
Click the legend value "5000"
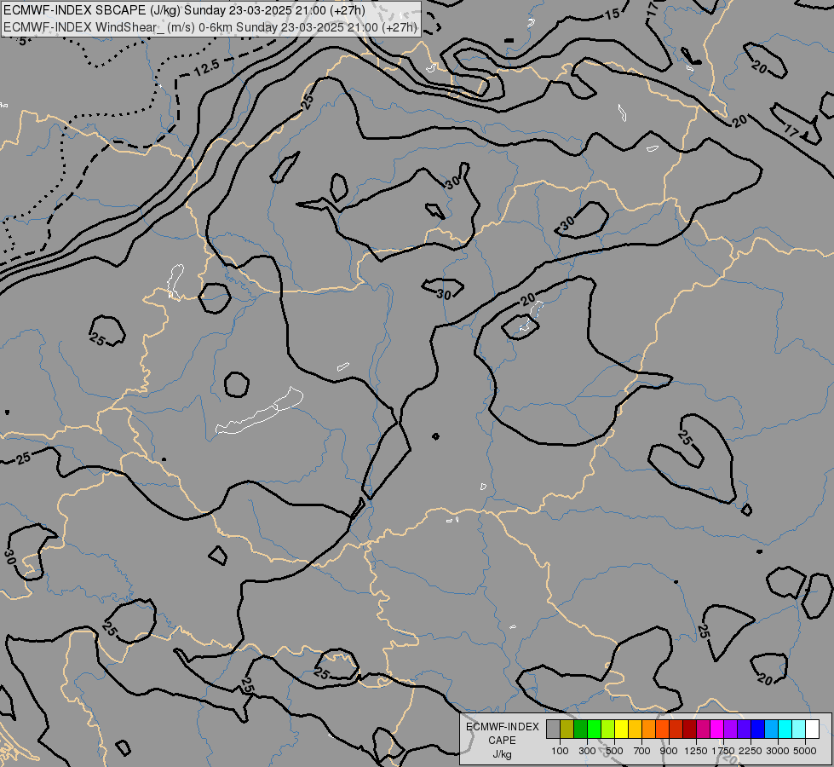click(805, 751)
